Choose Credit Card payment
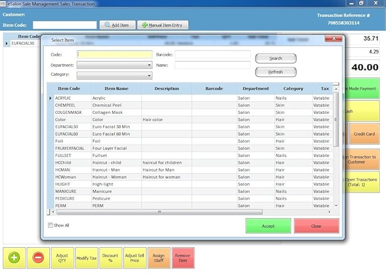The width and height of the screenshot is (386, 275). click(x=364, y=134)
